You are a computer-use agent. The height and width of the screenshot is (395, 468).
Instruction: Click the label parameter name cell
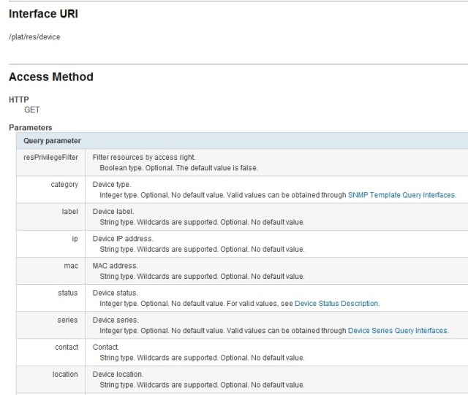click(x=70, y=212)
